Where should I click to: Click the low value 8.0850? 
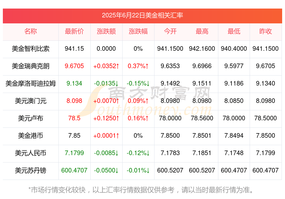point(234,101)
